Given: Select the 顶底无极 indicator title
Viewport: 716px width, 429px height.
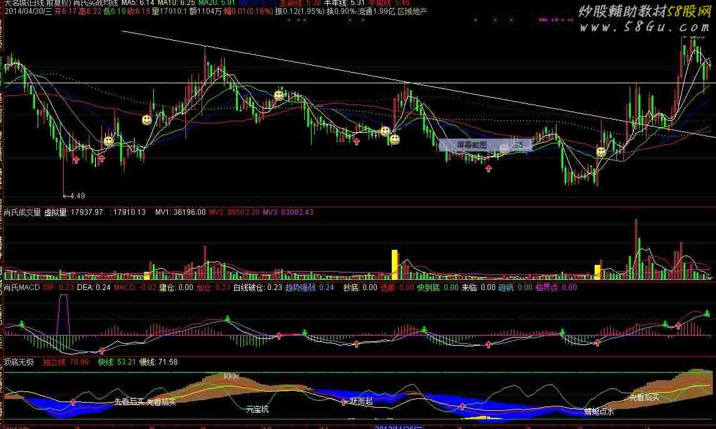Looking at the screenshot, I should click(x=19, y=362).
